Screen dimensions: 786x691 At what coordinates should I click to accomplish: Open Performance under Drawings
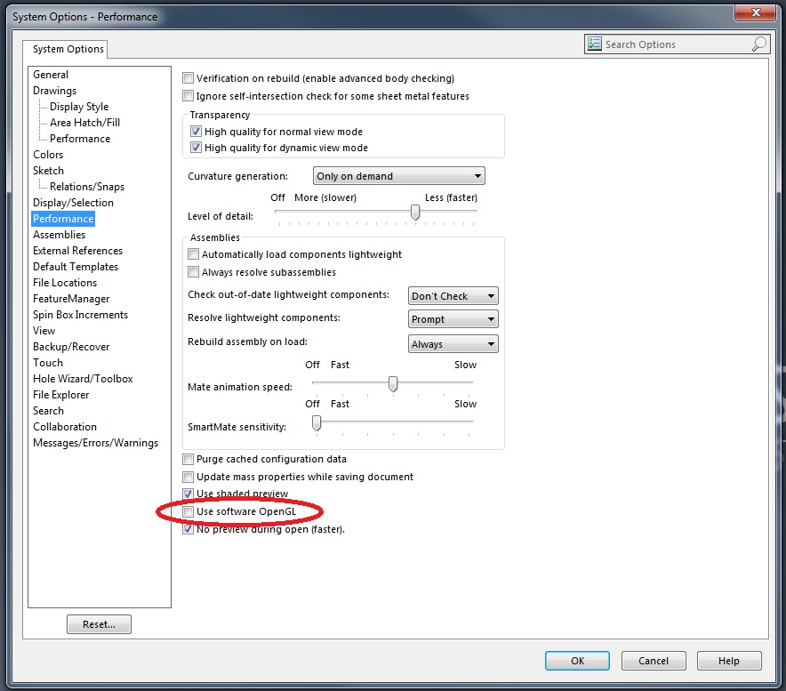click(x=80, y=139)
